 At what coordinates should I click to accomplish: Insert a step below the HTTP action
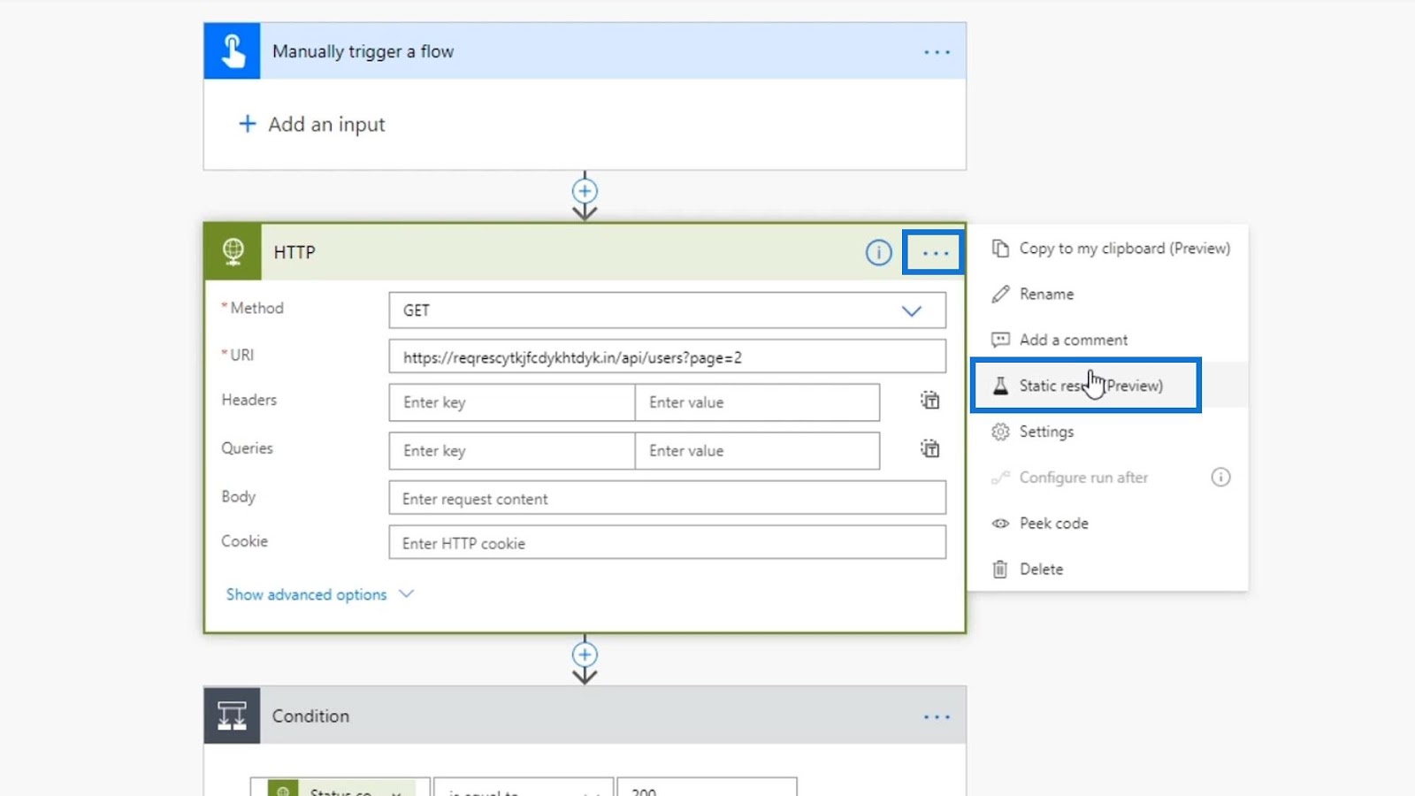585,654
